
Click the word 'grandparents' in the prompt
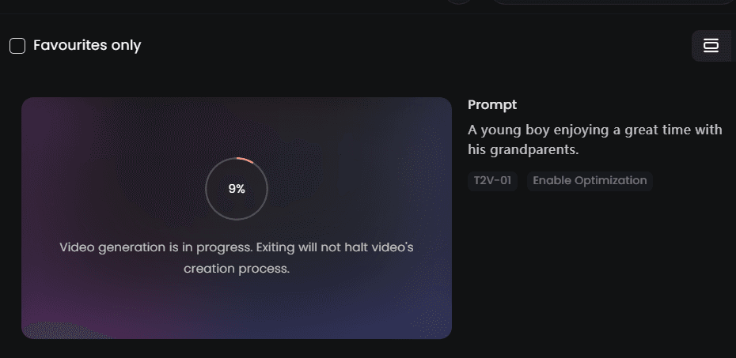pos(537,150)
